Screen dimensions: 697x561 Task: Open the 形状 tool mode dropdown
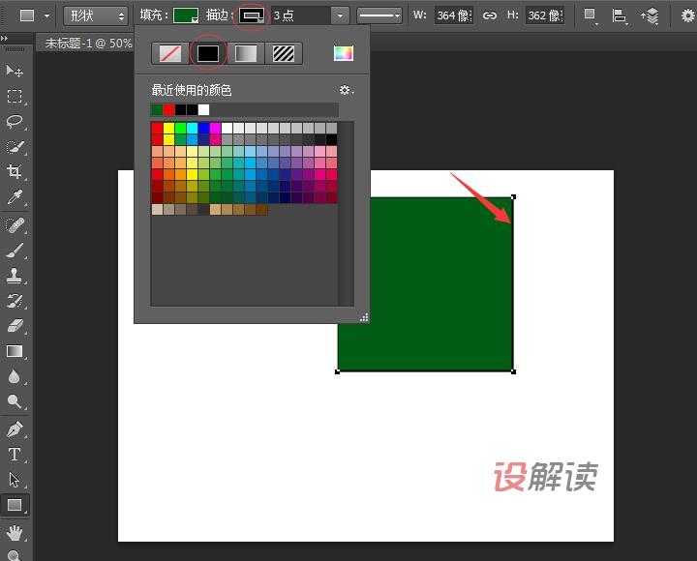(x=96, y=15)
